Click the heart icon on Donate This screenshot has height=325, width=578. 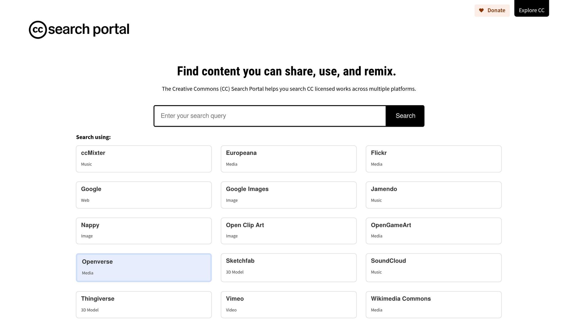(481, 10)
